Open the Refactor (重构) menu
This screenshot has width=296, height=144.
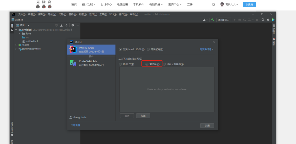73,14
